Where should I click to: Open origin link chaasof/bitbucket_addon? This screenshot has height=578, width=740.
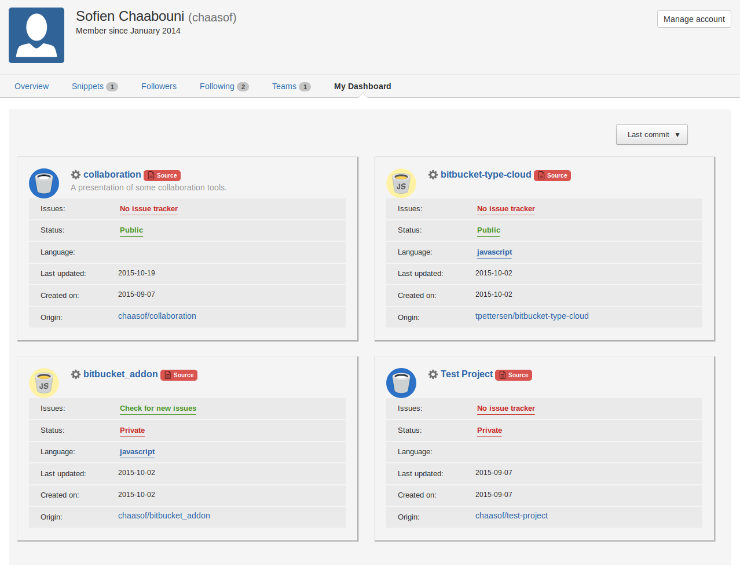(164, 516)
